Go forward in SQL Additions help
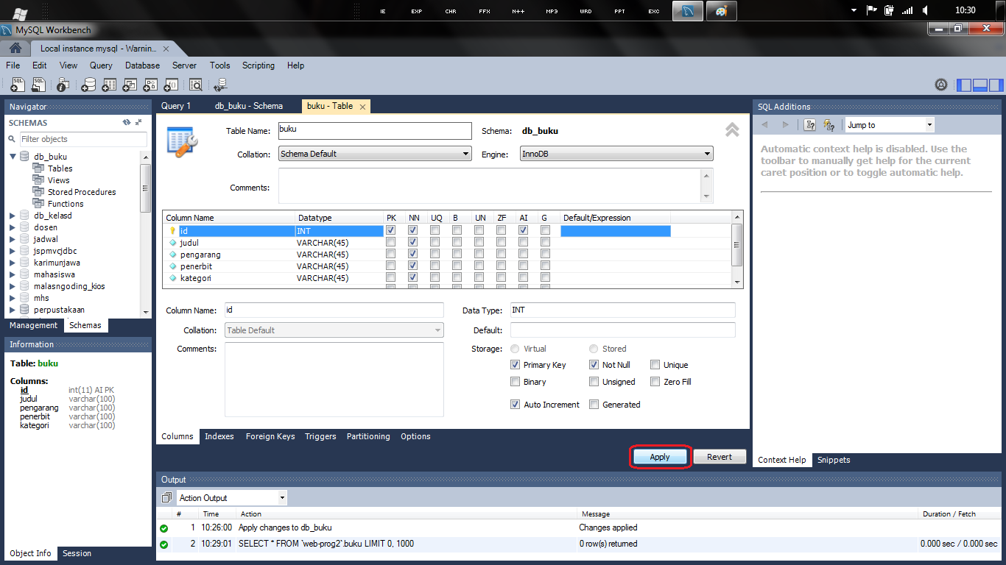1006x565 pixels. point(785,125)
